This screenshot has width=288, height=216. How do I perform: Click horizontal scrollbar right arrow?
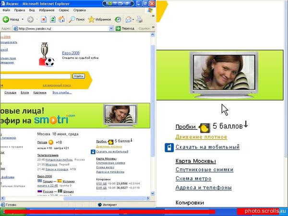pyautogui.click(x=148, y=198)
